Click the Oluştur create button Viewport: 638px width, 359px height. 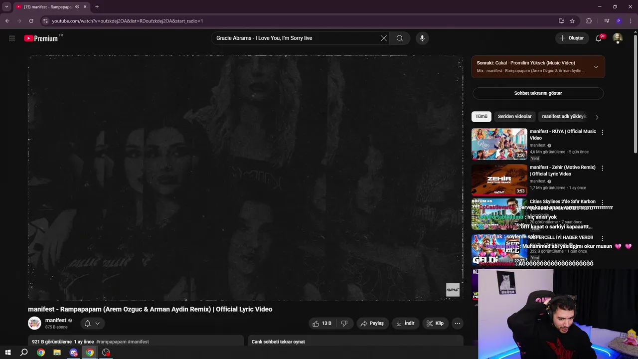coord(572,38)
